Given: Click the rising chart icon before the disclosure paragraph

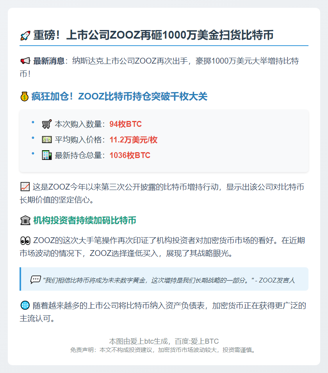Looking at the screenshot, I should pos(24,186).
